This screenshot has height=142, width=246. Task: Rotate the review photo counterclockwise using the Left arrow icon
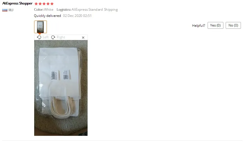coord(39,37)
